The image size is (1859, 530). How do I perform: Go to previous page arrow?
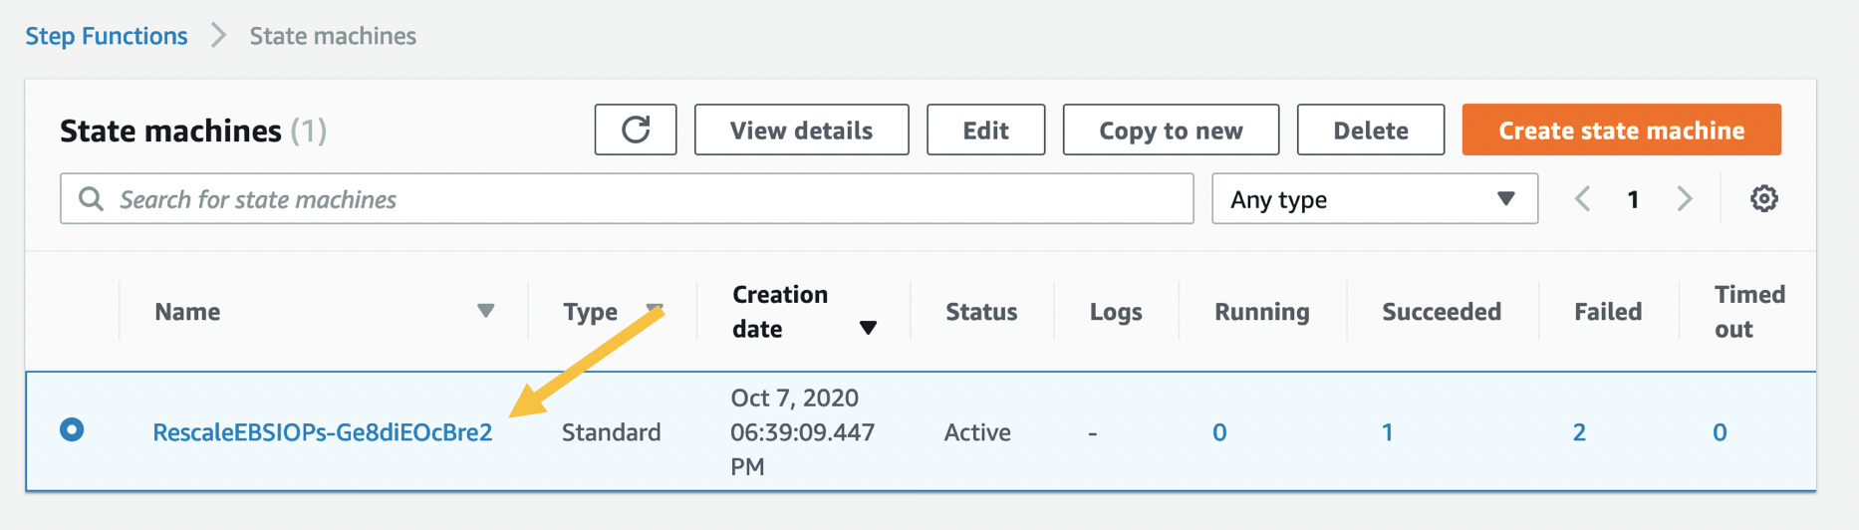1582,198
